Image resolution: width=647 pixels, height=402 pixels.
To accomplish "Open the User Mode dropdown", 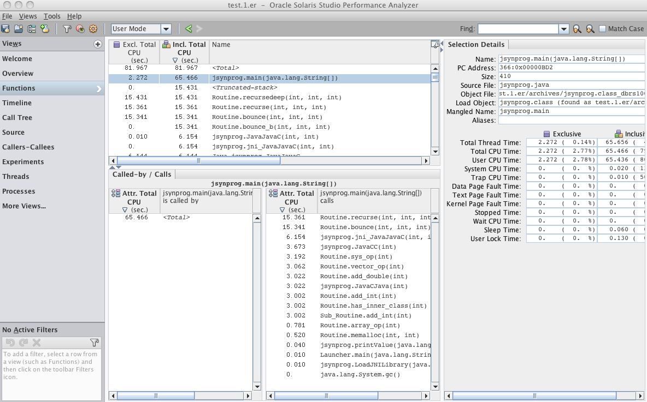I will [166, 29].
